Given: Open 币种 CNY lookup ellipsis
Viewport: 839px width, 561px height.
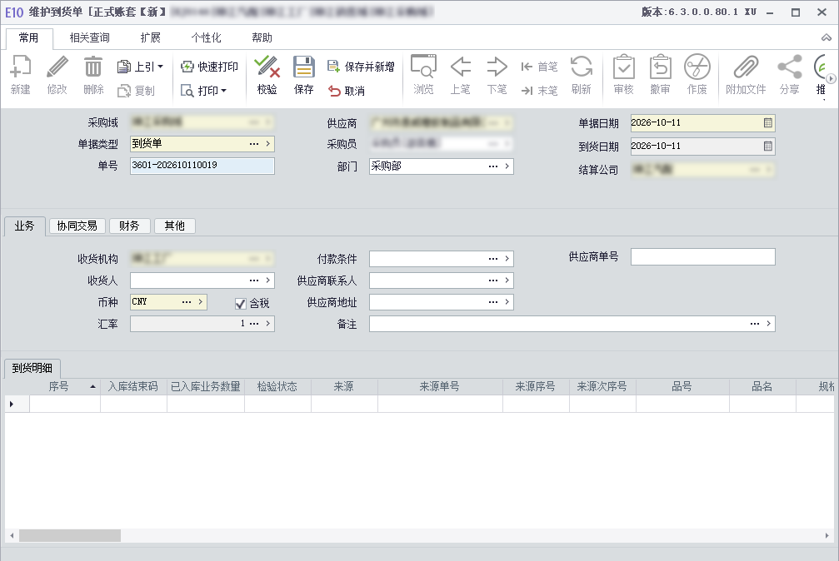Looking at the screenshot, I should tap(186, 302).
